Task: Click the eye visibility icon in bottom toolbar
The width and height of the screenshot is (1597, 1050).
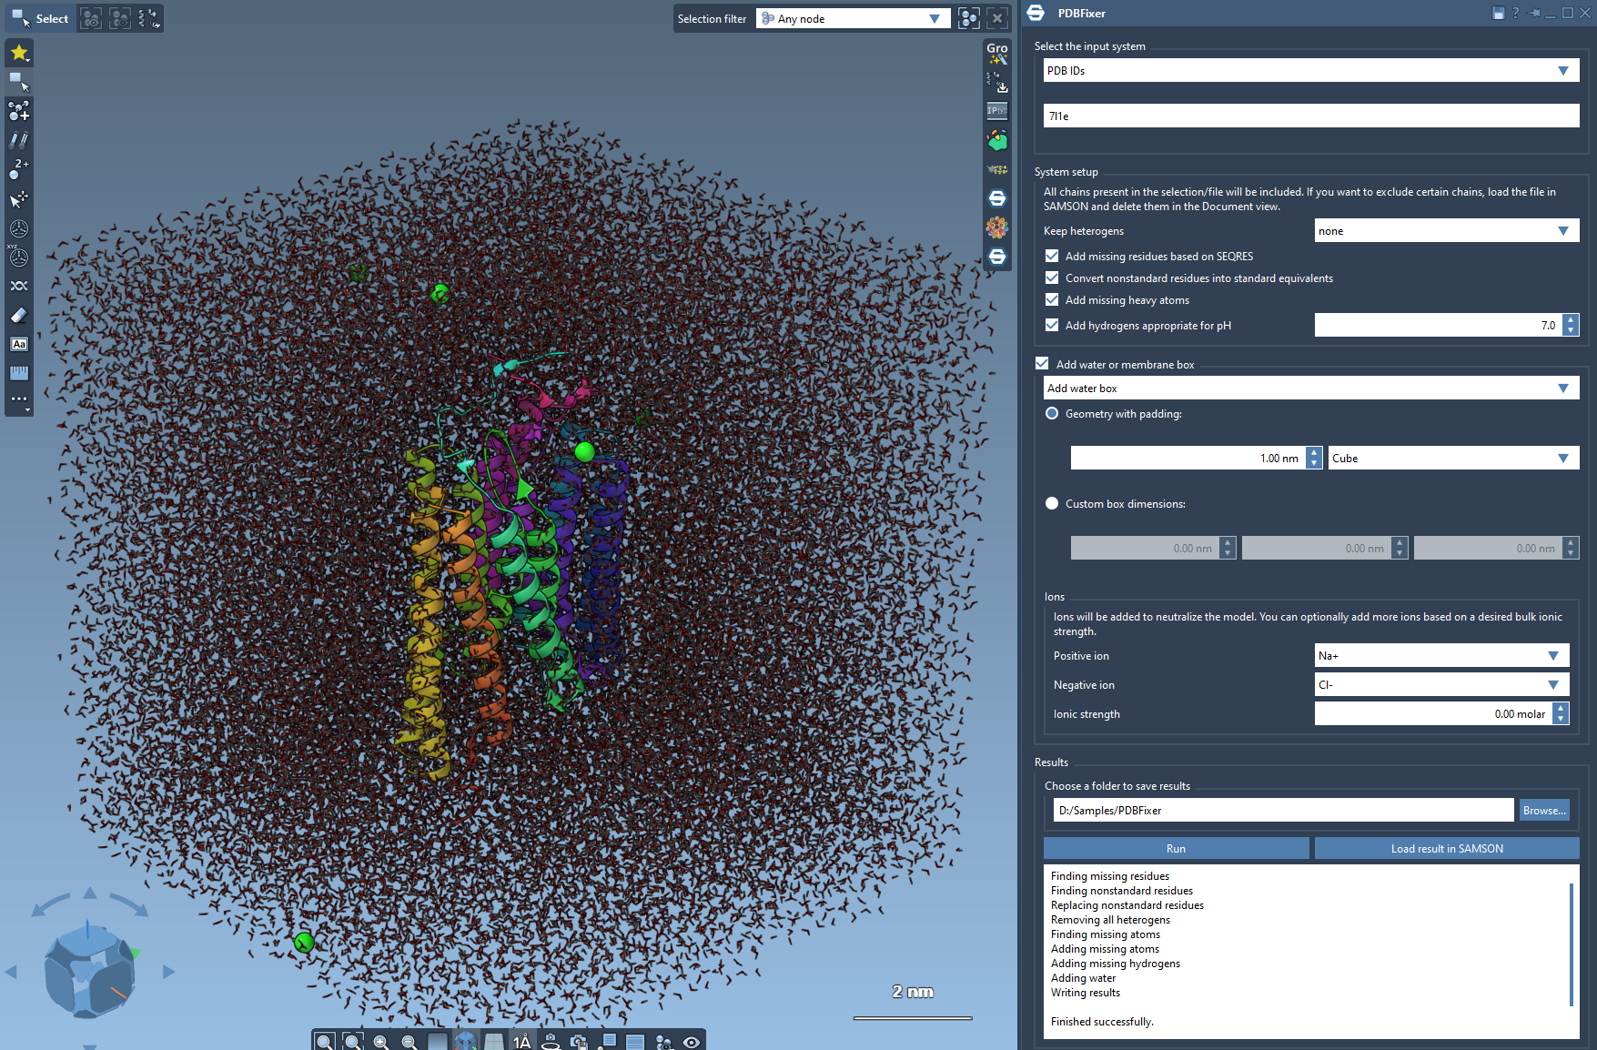Action: [692, 1042]
